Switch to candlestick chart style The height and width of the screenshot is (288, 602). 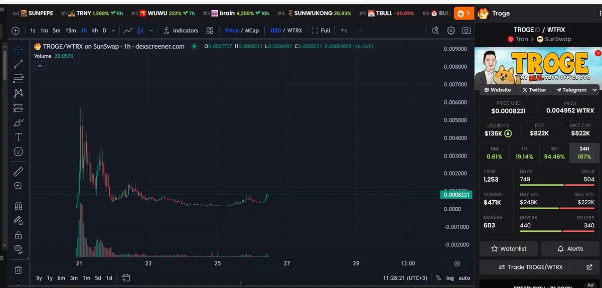[x=141, y=31]
